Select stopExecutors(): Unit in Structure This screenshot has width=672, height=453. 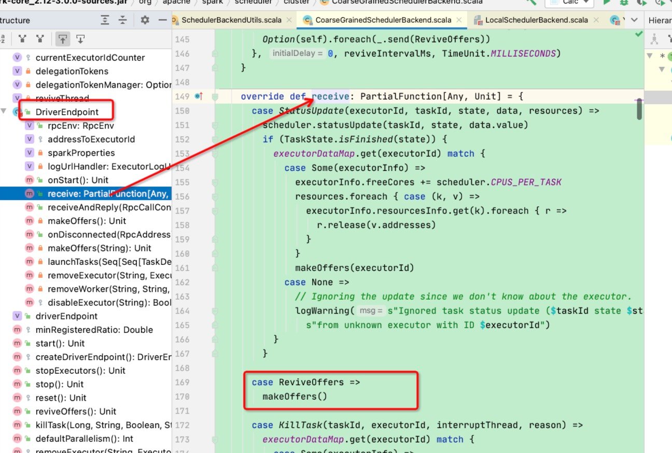click(x=81, y=371)
